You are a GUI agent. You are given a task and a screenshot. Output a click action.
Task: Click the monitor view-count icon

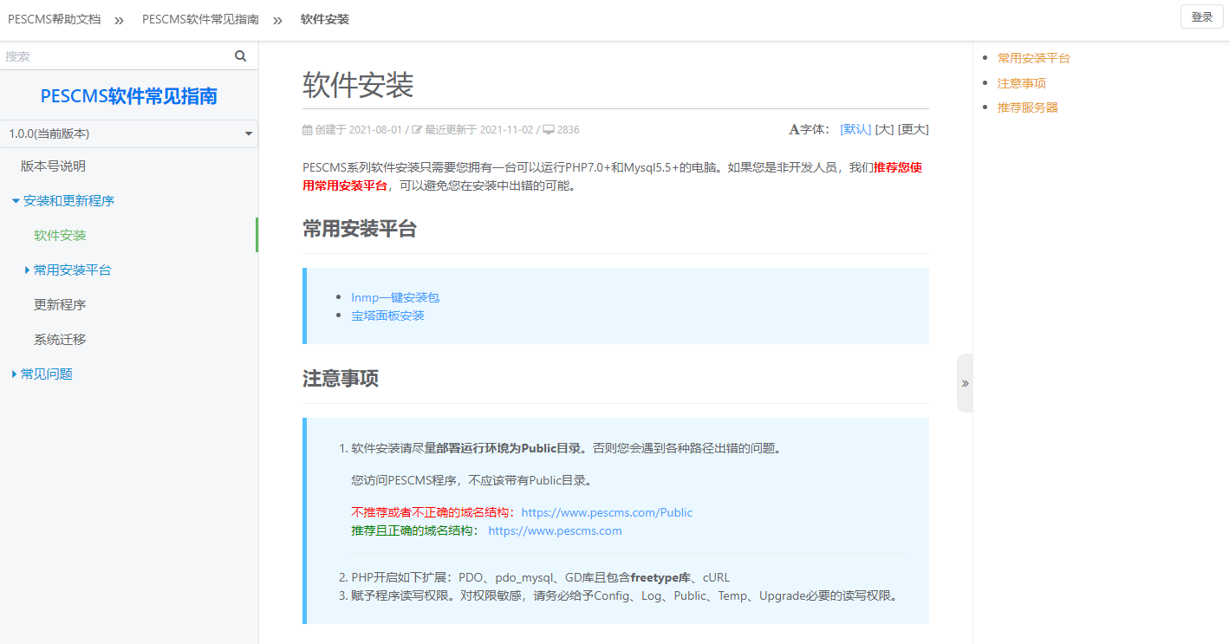(x=549, y=130)
